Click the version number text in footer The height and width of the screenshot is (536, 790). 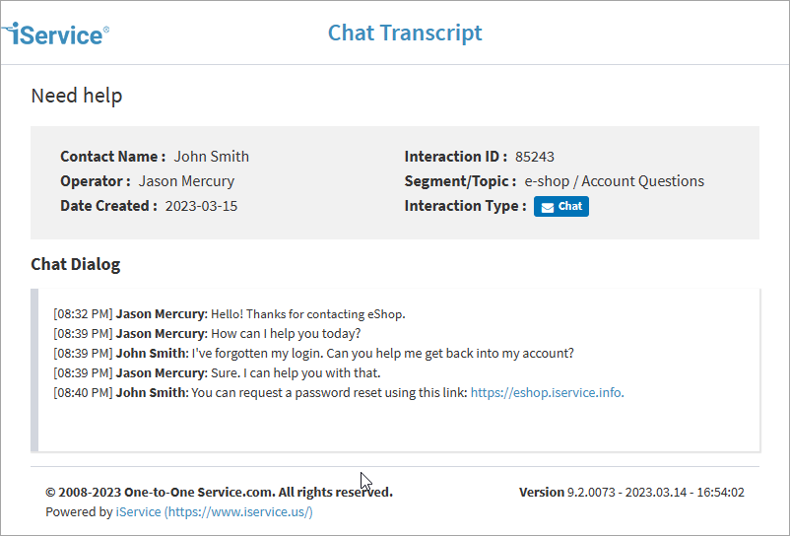tap(631, 492)
